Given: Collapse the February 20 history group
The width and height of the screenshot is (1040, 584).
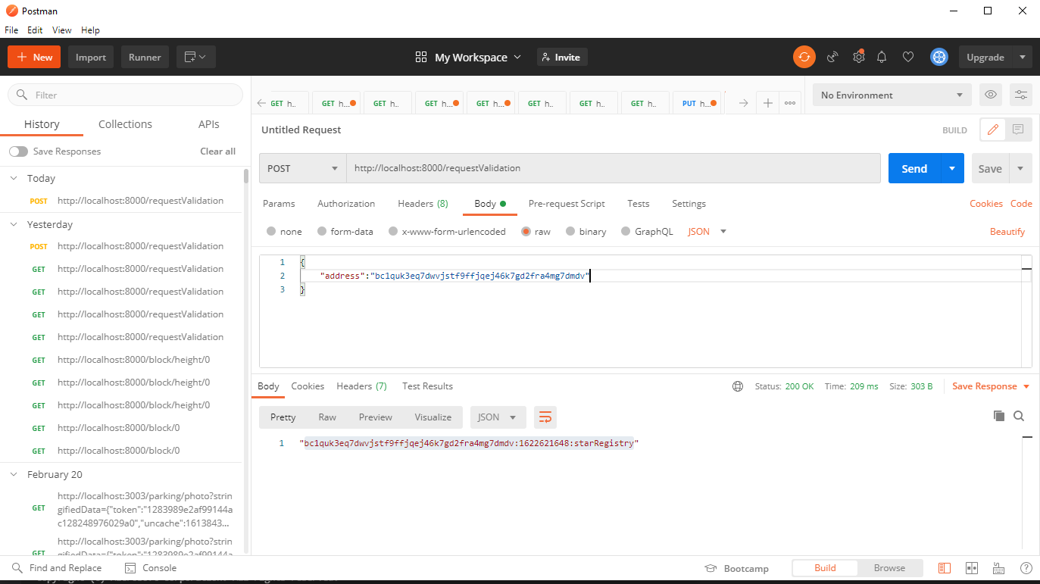Looking at the screenshot, I should tap(14, 474).
